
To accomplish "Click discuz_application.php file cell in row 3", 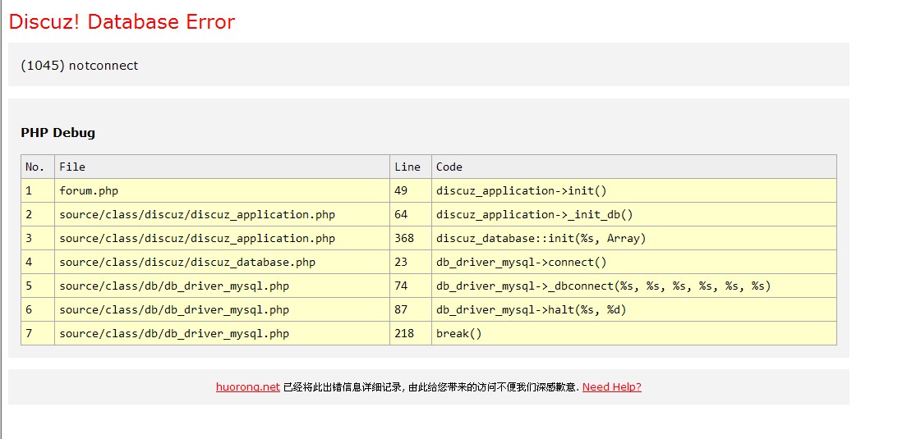I will click(222, 238).
